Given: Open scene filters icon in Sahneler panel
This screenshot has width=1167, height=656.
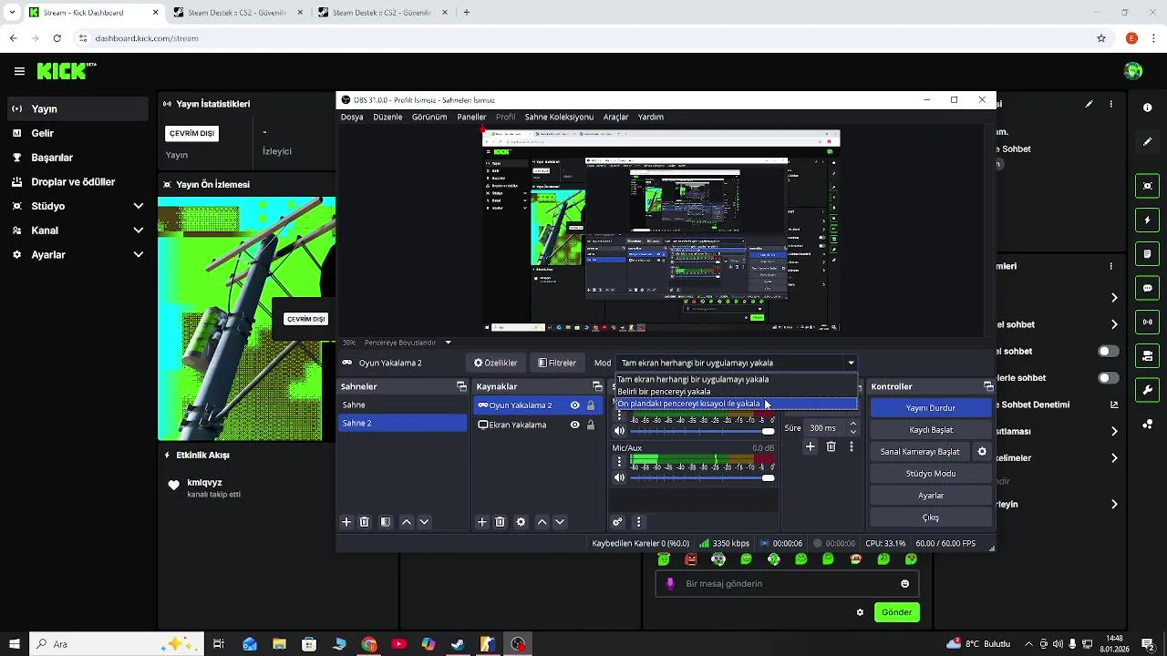Looking at the screenshot, I should click(x=386, y=522).
